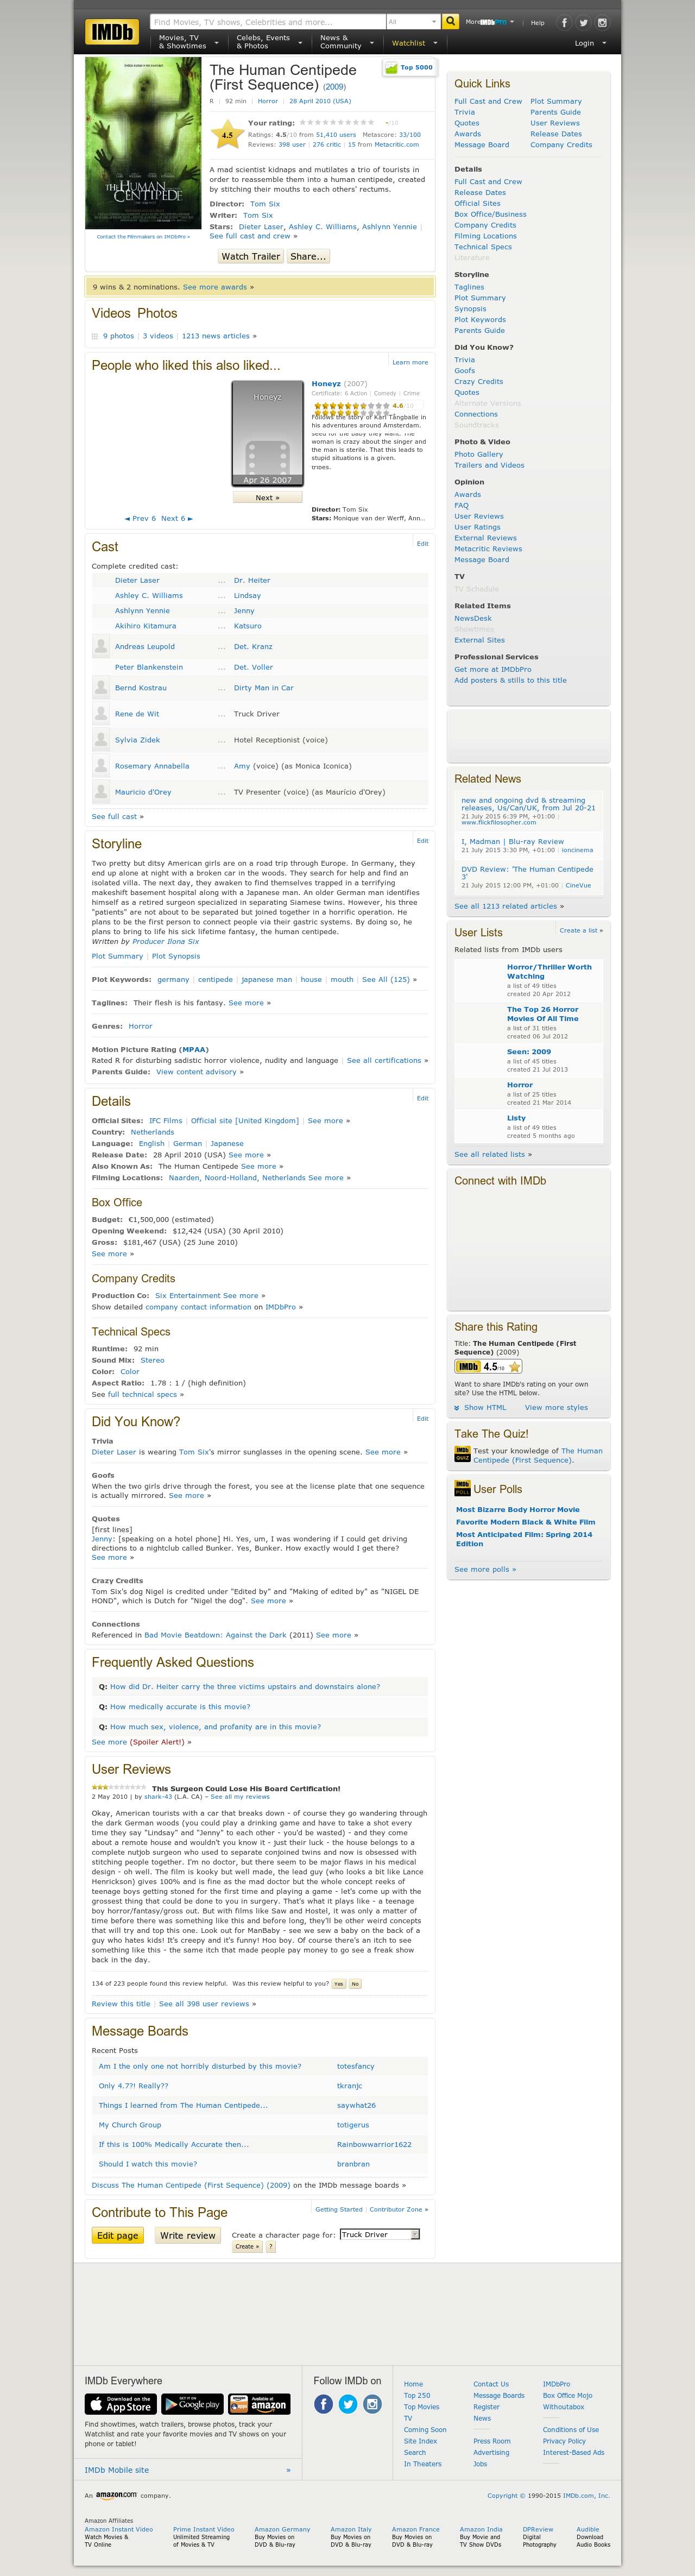Focus the Find Movies search field

[267, 21]
